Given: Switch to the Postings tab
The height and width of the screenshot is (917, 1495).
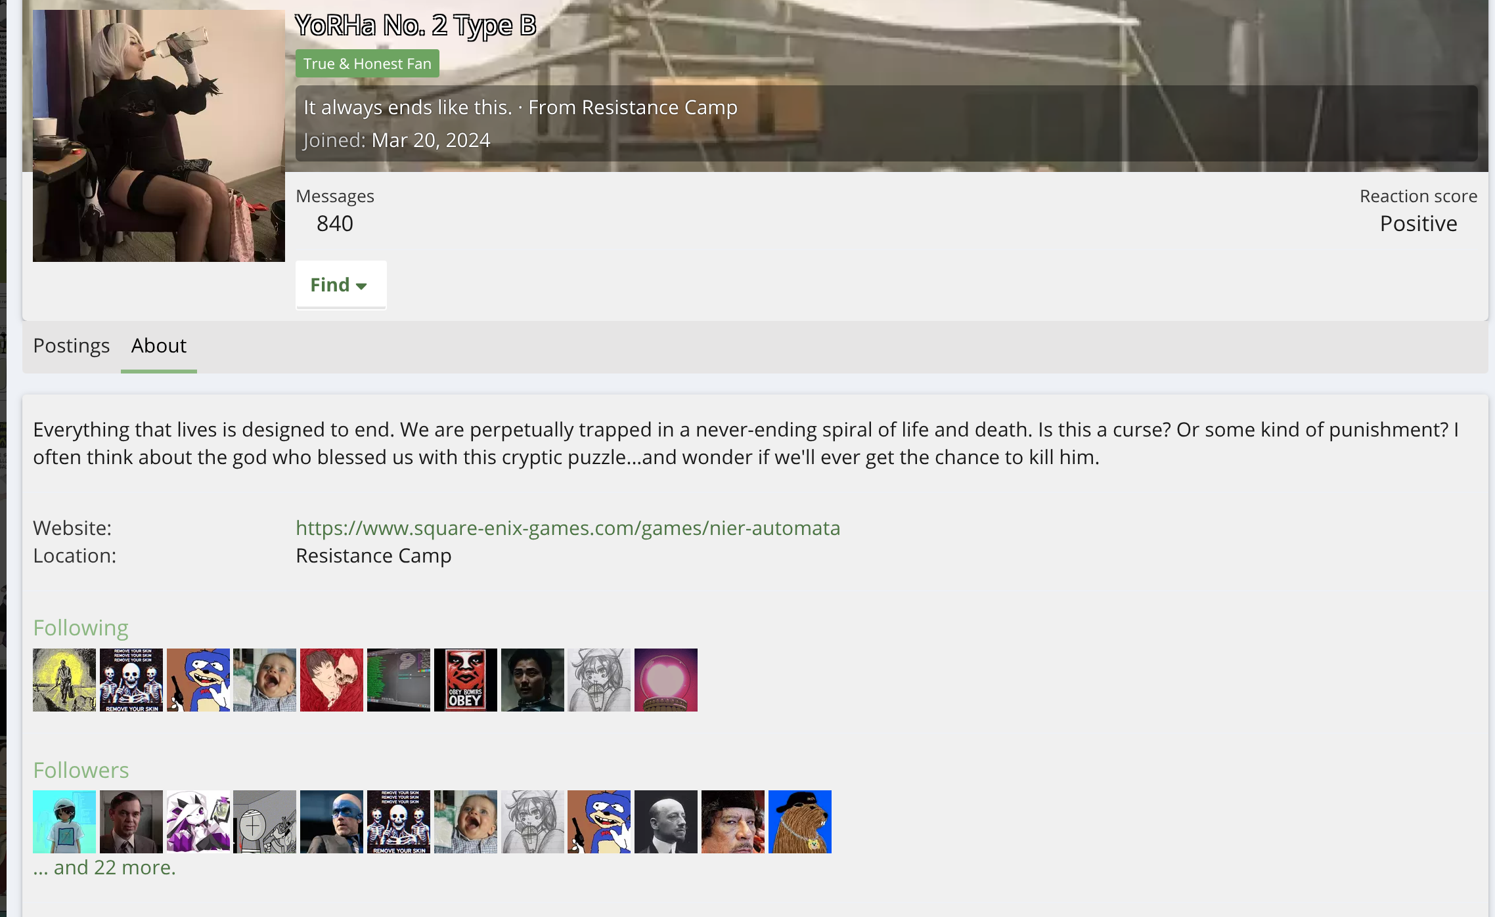Looking at the screenshot, I should point(72,345).
